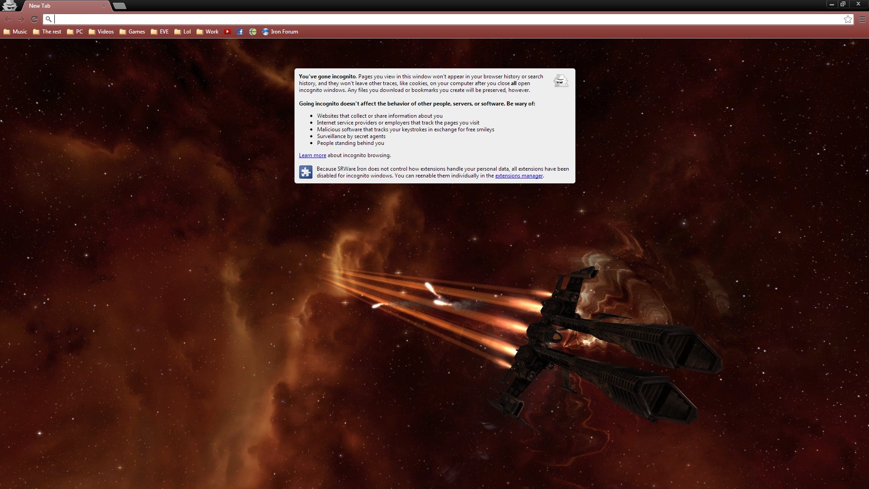Open a new tab with the tab-strip button
Screen dimensions: 869x489
tap(119, 6)
